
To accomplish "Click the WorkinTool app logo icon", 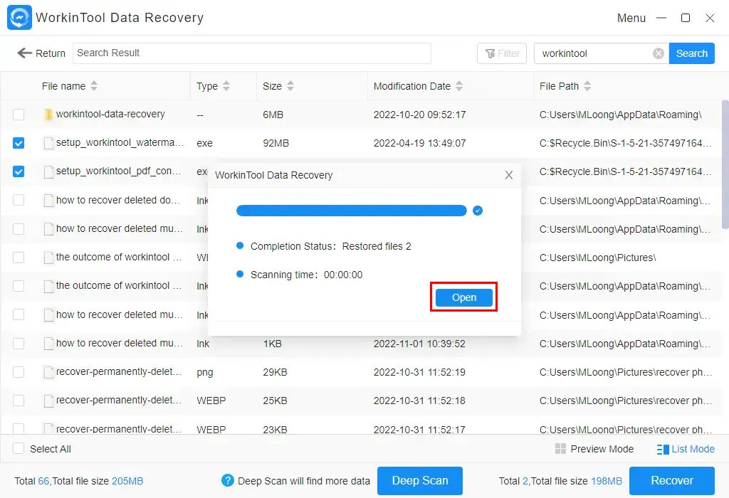I will point(19,17).
